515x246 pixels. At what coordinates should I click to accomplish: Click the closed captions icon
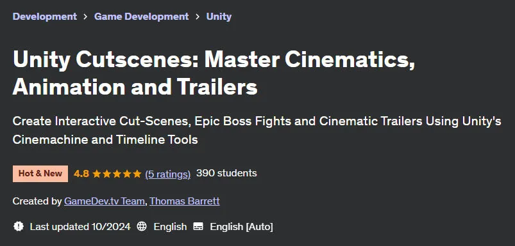point(198,226)
